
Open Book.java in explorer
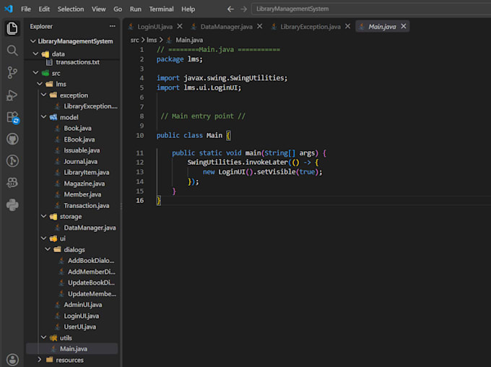pos(73,128)
